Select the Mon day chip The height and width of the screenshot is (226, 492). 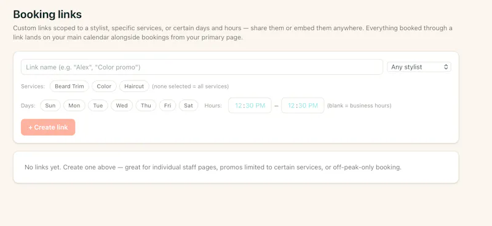tap(74, 106)
